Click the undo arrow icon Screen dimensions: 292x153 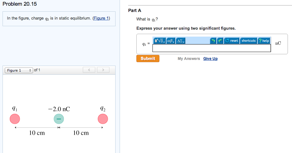(x=213, y=41)
